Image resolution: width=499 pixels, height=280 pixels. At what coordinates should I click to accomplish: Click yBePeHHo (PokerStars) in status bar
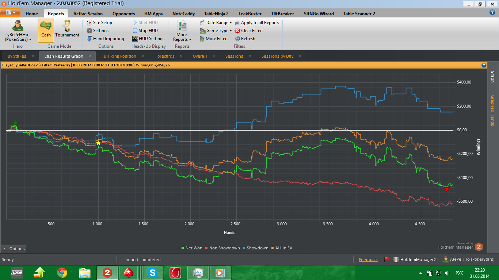click(469, 260)
